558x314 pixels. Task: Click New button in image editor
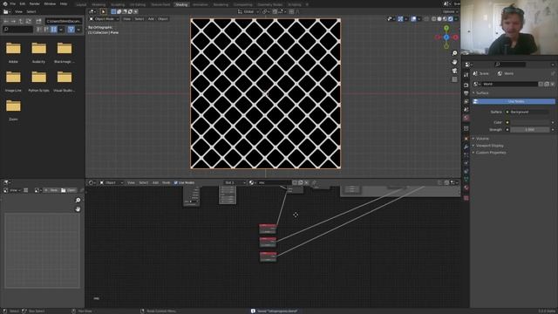pyautogui.click(x=51, y=190)
